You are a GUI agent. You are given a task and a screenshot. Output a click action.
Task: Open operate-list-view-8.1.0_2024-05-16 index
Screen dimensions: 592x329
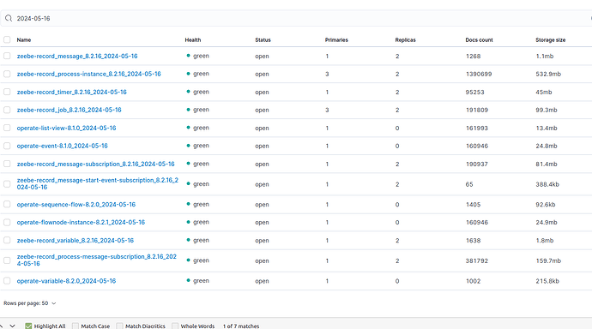(66, 129)
